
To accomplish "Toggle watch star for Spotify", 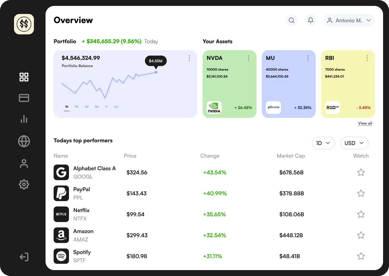I will pos(361,256).
